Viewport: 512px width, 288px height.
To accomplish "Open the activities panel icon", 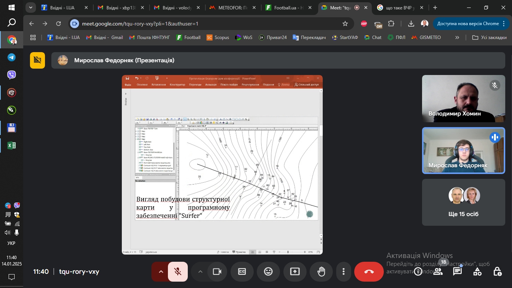I will click(x=477, y=271).
